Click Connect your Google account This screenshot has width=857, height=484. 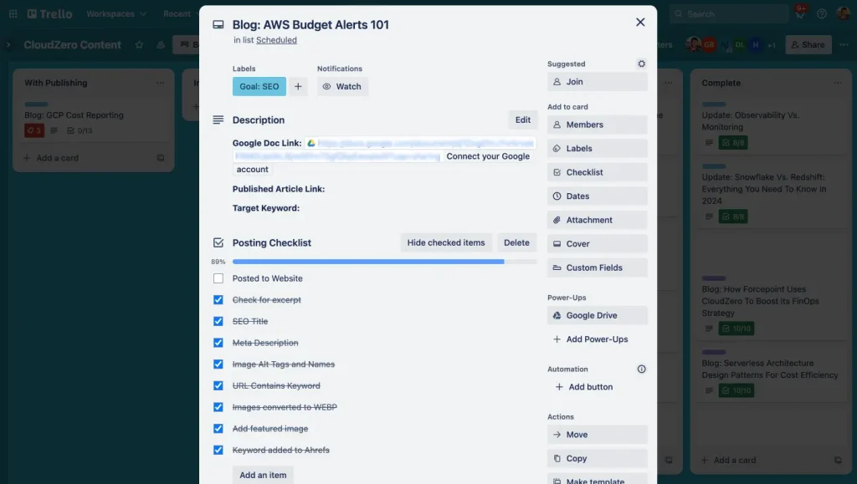pyautogui.click(x=488, y=156)
